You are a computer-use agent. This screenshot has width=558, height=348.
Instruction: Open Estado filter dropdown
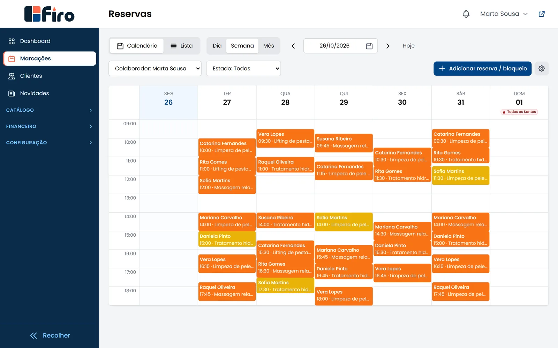click(243, 69)
